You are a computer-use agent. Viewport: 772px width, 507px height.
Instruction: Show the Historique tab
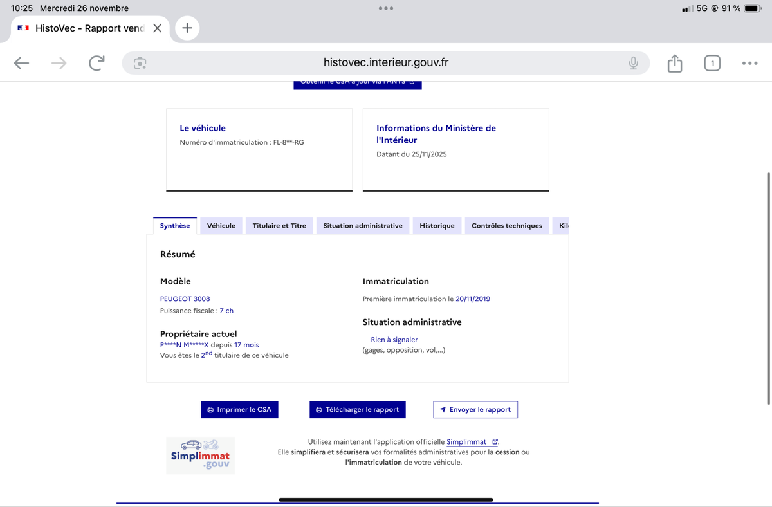click(x=437, y=226)
